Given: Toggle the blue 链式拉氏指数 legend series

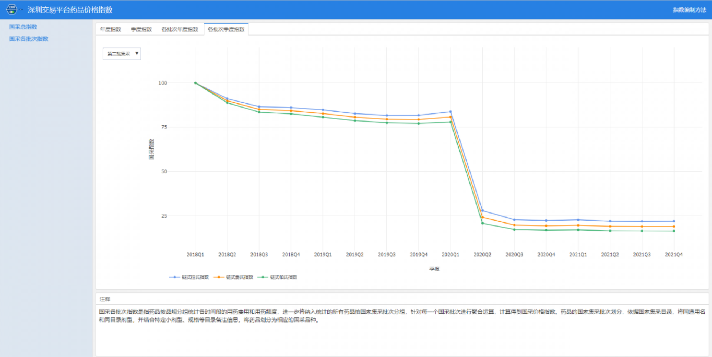Looking at the screenshot, I should click(x=189, y=277).
